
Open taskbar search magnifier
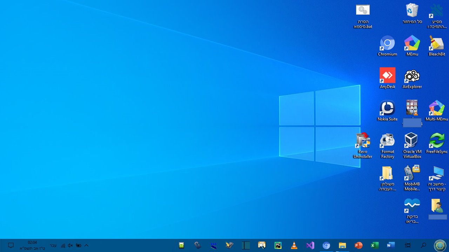[x=423, y=245]
